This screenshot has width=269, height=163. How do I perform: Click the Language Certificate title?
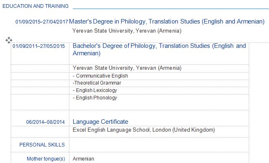tap(100, 122)
